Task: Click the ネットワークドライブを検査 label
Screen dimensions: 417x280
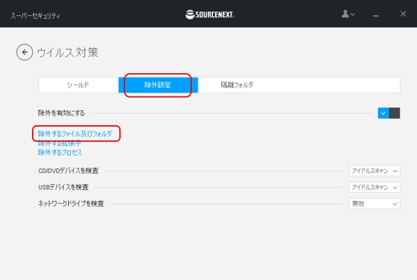Action: coord(71,204)
